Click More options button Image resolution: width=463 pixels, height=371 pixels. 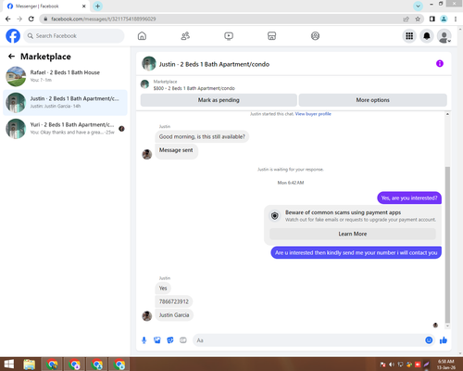coord(372,100)
